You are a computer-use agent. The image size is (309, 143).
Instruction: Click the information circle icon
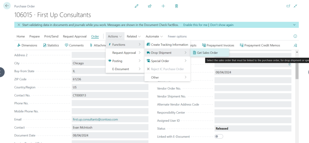pyautogui.click(x=295, y=36)
